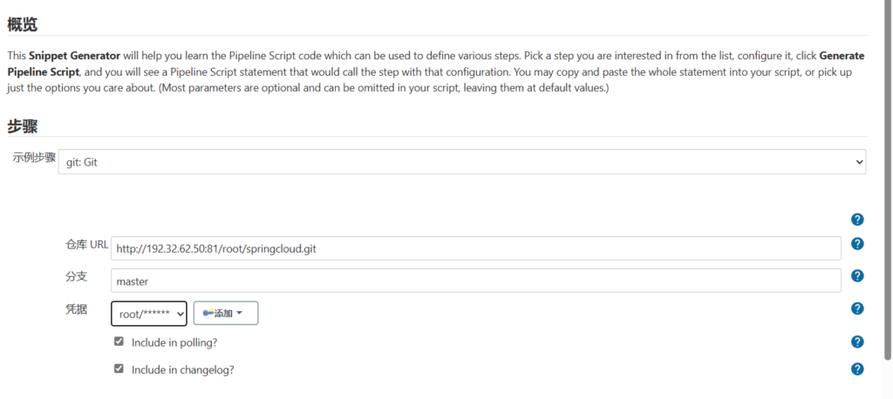Click the 'Include in changelog?' label text
This screenshot has width=893, height=399.
click(x=182, y=369)
